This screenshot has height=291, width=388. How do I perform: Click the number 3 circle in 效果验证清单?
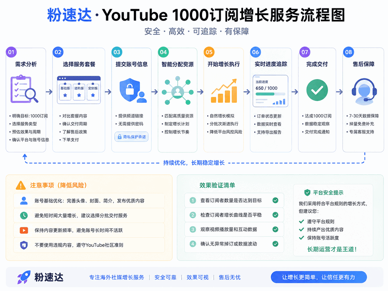click(x=193, y=229)
